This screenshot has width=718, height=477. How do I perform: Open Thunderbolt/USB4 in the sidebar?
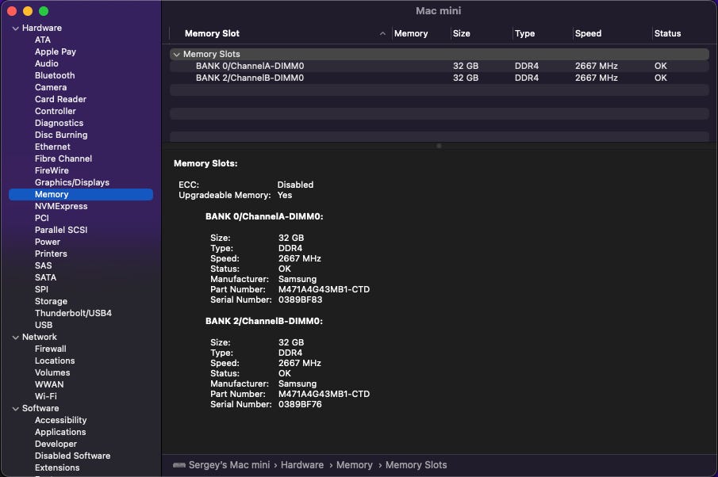point(73,313)
